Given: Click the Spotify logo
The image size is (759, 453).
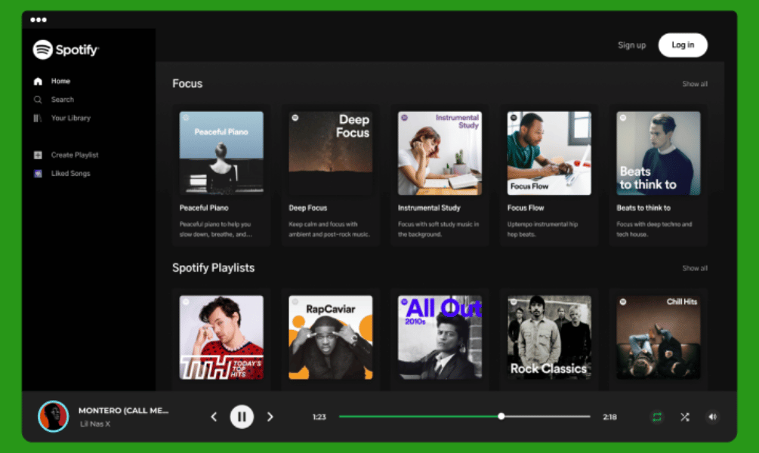Looking at the screenshot, I should tap(66, 49).
